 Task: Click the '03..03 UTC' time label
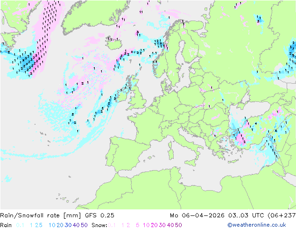(x=246, y=215)
